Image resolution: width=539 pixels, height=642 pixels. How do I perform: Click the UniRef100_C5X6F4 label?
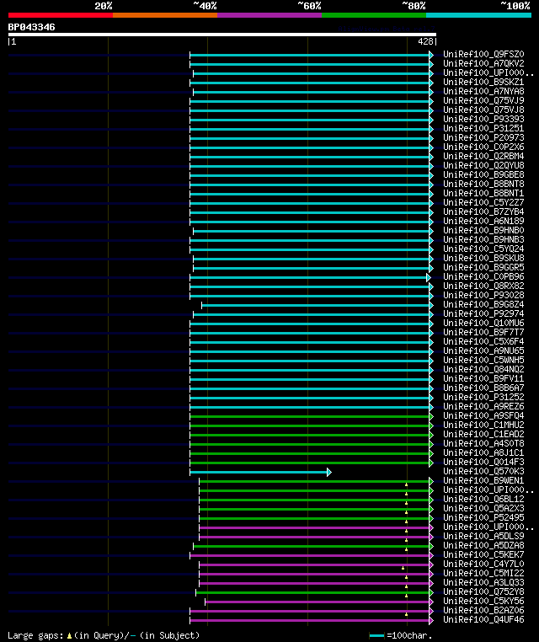[x=483, y=342]
